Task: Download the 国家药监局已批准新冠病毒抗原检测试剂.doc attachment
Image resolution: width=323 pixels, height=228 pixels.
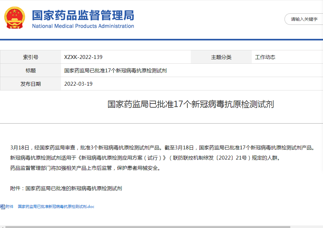Action: tap(56, 207)
